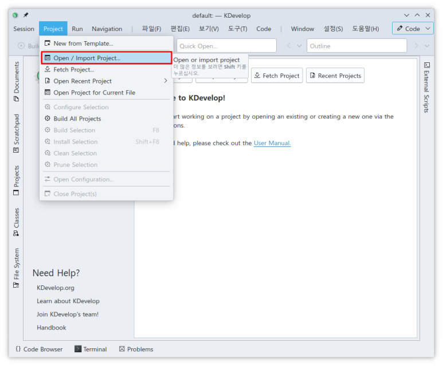The height and width of the screenshot is (366, 443).
Task: Switch to the Classes side tab
Action: [x=17, y=222]
